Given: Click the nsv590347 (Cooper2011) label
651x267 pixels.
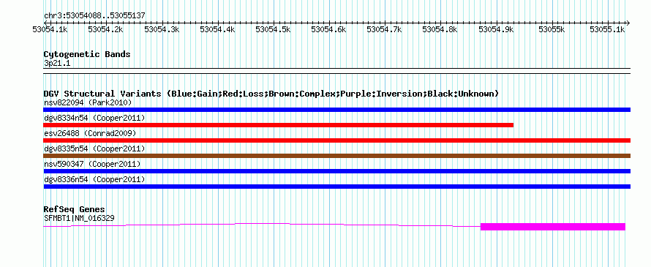Looking at the screenshot, I should 92,164.
